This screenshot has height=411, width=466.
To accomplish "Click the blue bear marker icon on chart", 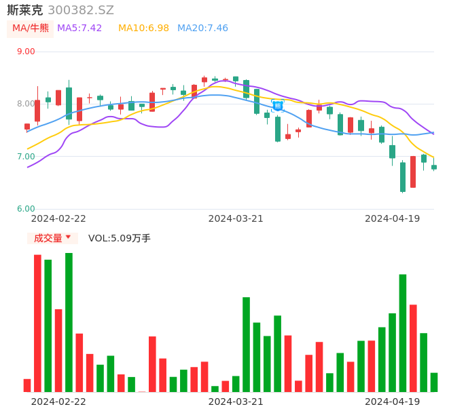I will coord(278,106).
